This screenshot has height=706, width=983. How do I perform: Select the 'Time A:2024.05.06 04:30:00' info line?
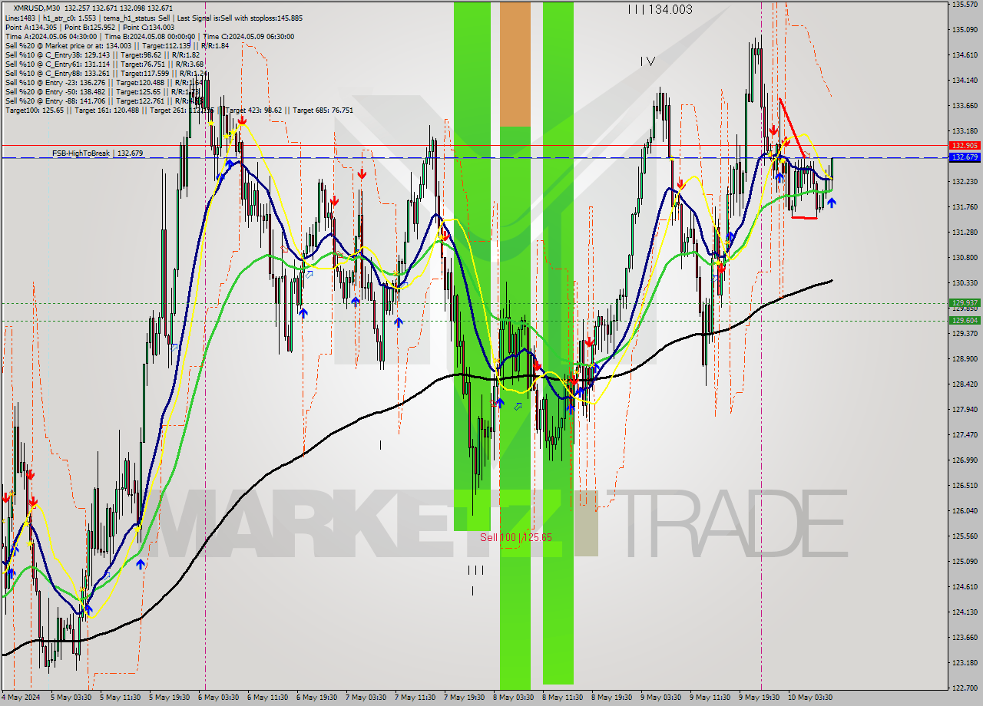(x=149, y=36)
